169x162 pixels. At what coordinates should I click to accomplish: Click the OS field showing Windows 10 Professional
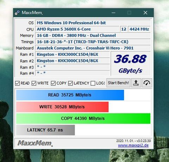coord(93,23)
